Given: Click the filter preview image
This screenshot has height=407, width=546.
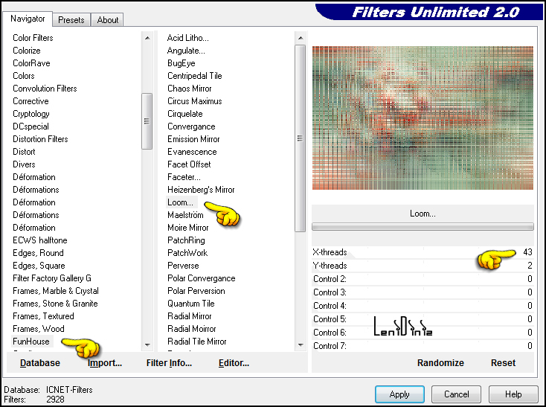Looking at the screenshot, I should [423, 118].
